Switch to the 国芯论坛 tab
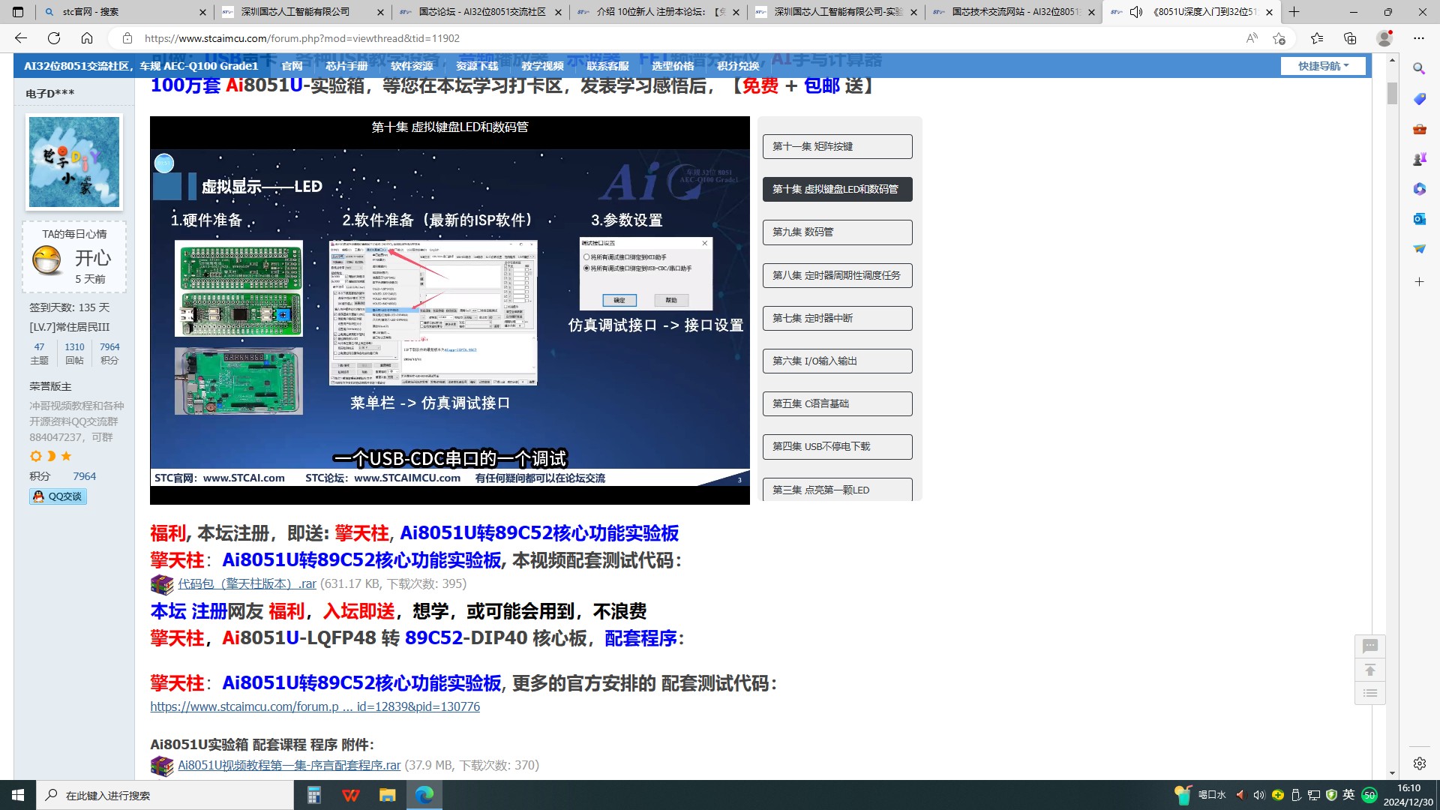The image size is (1440, 810). tap(481, 12)
